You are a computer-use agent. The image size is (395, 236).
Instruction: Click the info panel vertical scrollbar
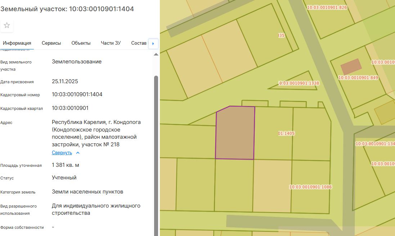(x=156, y=144)
